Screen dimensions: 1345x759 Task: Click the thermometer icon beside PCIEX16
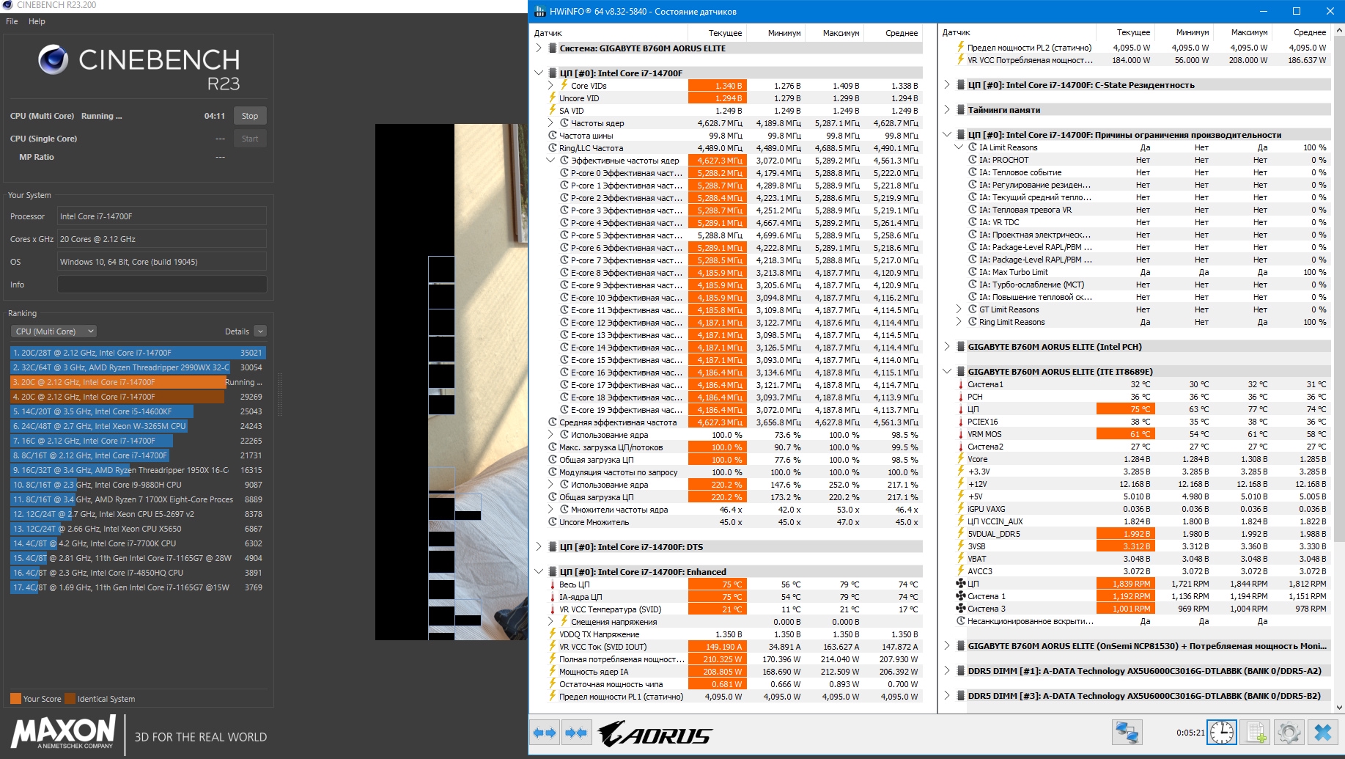click(961, 422)
